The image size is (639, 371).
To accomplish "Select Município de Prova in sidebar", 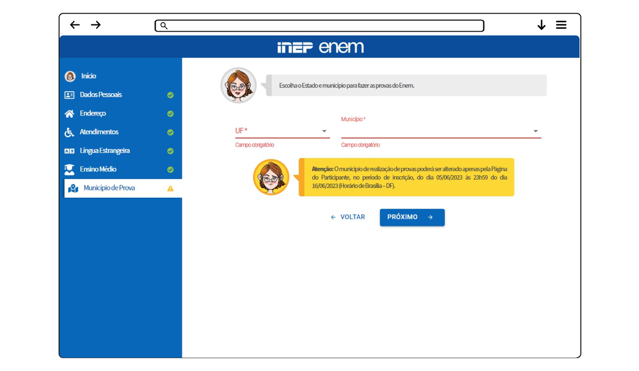I will [x=109, y=188].
